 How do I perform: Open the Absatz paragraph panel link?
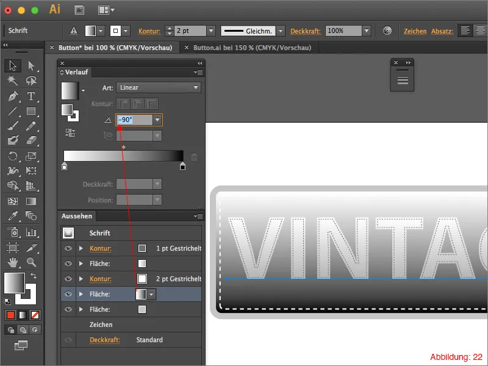[442, 31]
